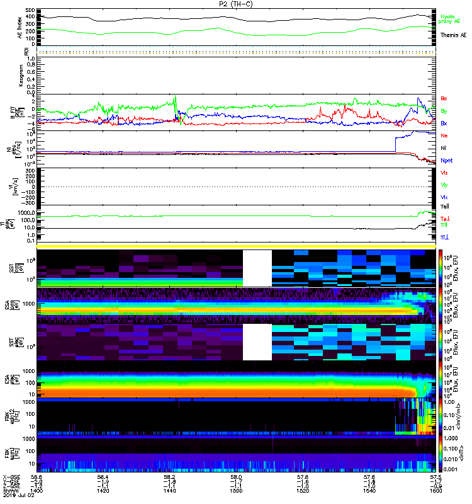Click the FBK edc12 mV/m colorbar

(x=441, y=416)
